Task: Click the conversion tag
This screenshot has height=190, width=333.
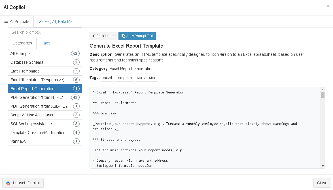Action: click(x=147, y=78)
